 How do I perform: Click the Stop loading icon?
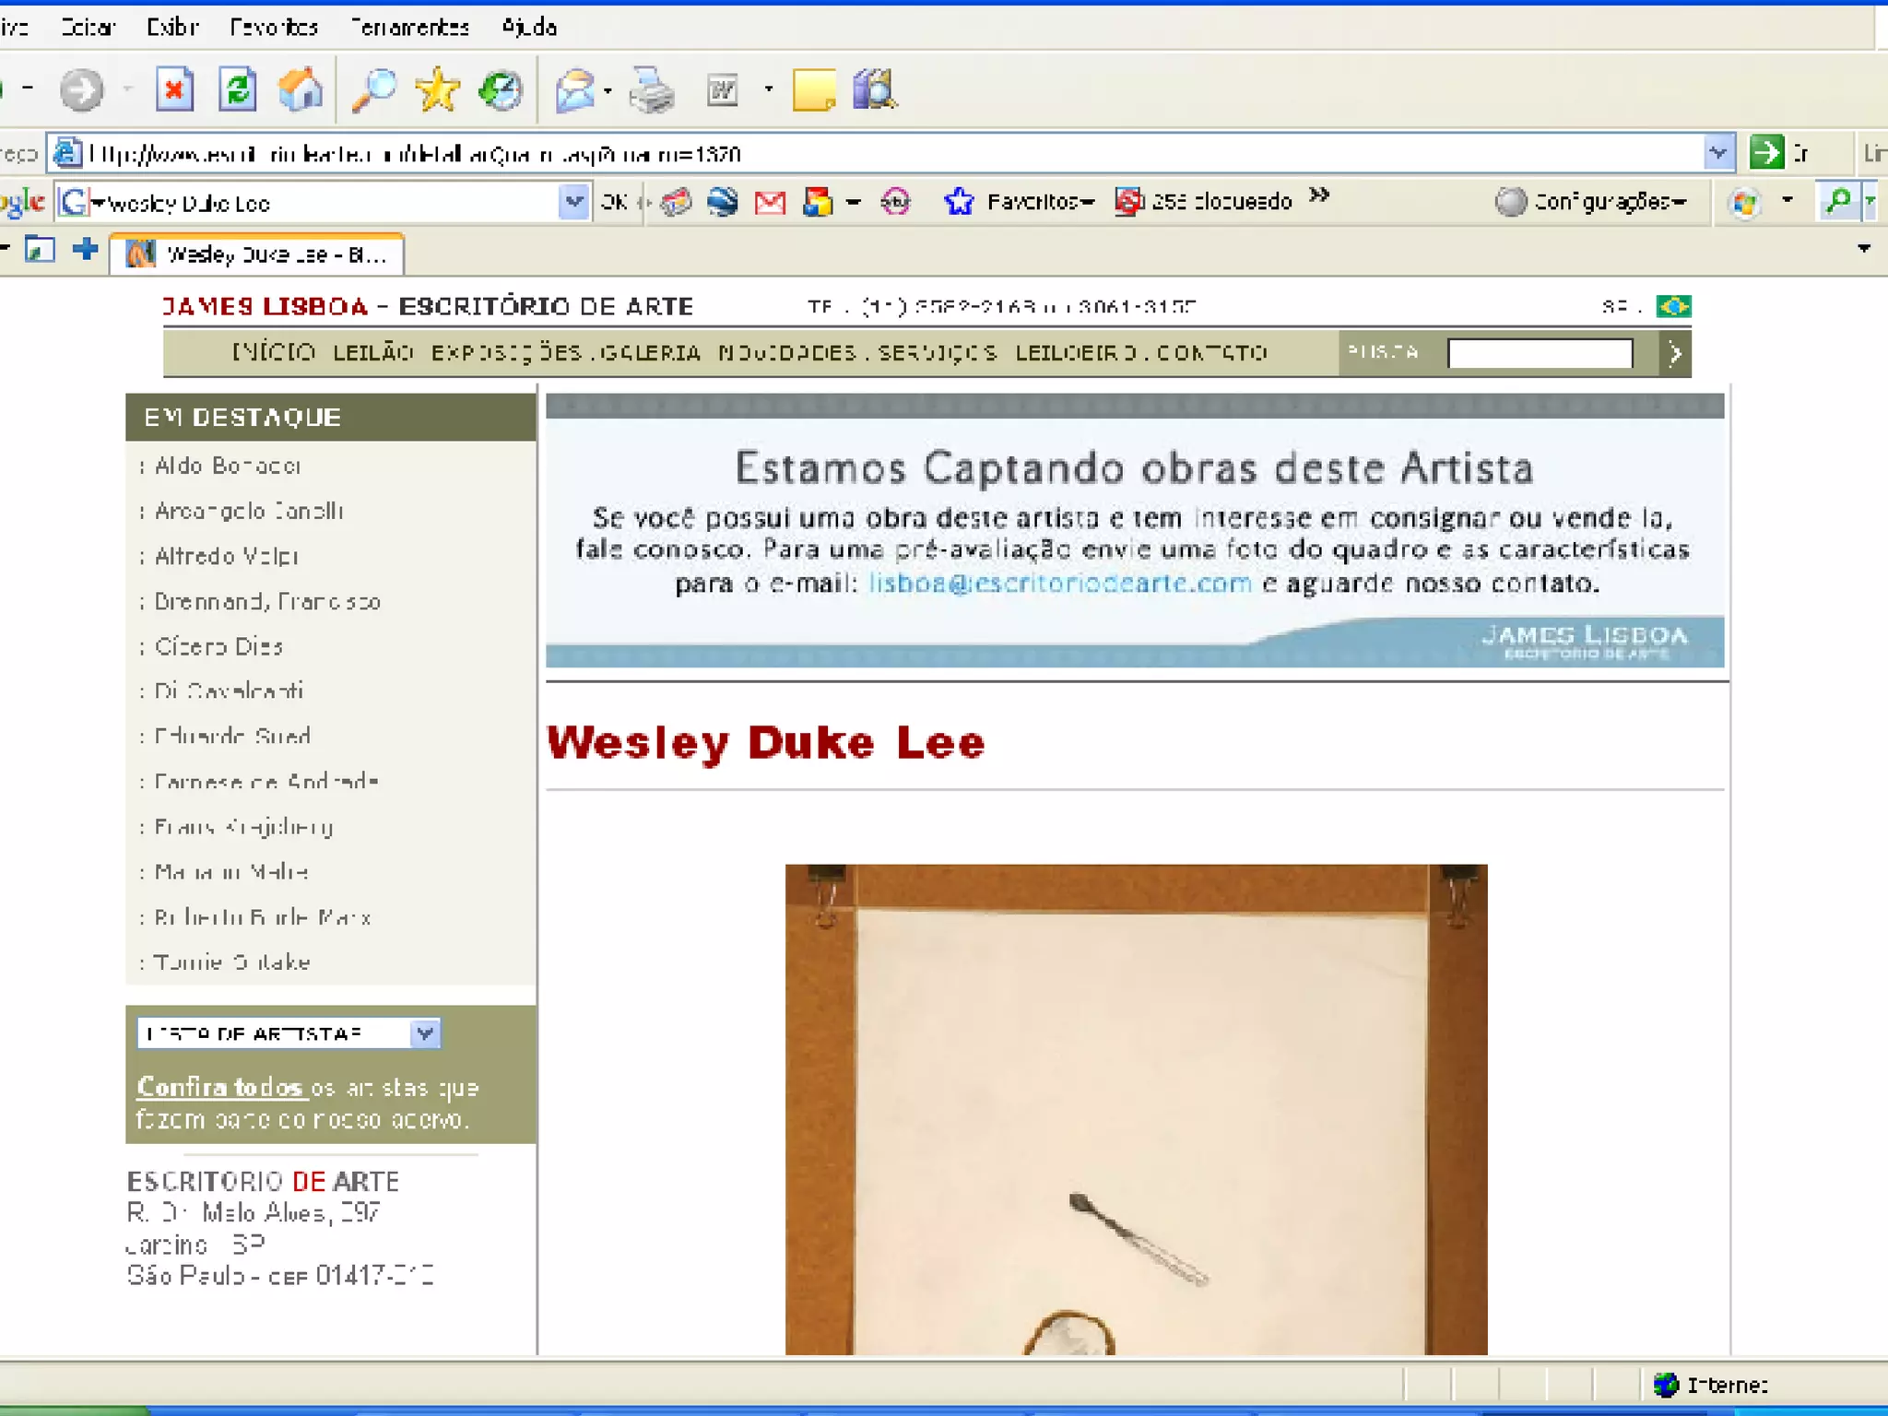[173, 90]
